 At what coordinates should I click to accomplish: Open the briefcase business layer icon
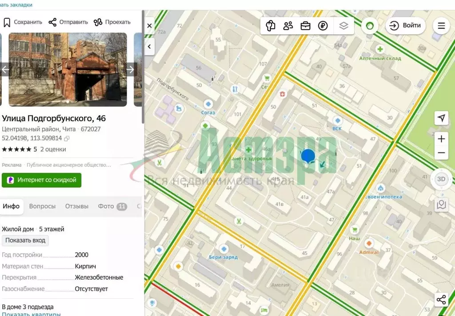305,26
